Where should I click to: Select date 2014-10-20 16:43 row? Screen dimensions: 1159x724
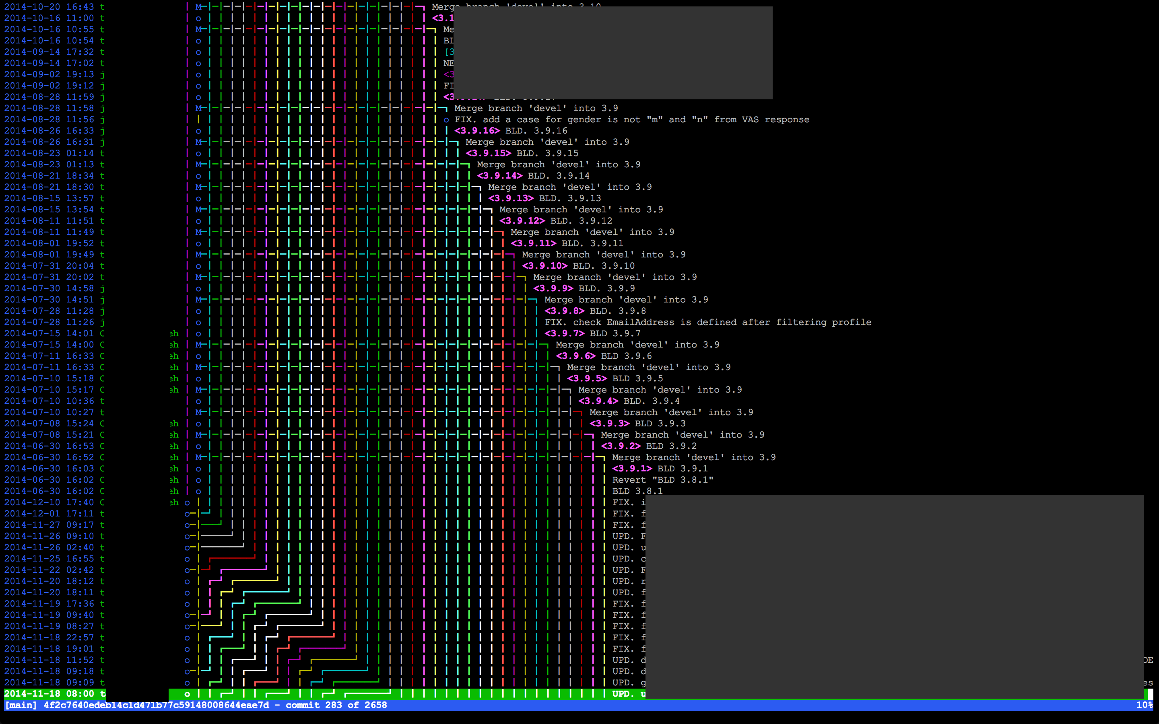pos(49,7)
